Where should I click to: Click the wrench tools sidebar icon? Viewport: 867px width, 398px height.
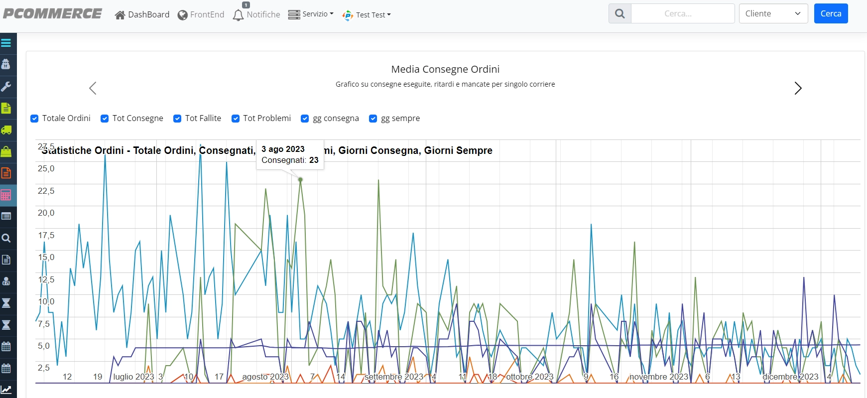click(6, 86)
